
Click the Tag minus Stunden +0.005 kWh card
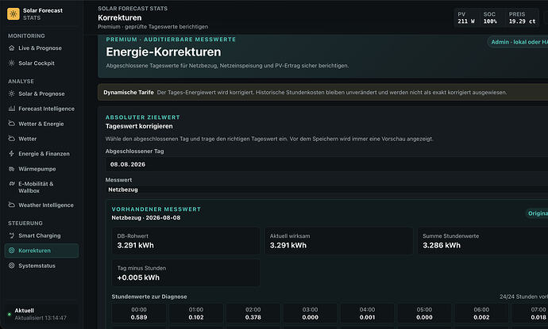coord(186,274)
